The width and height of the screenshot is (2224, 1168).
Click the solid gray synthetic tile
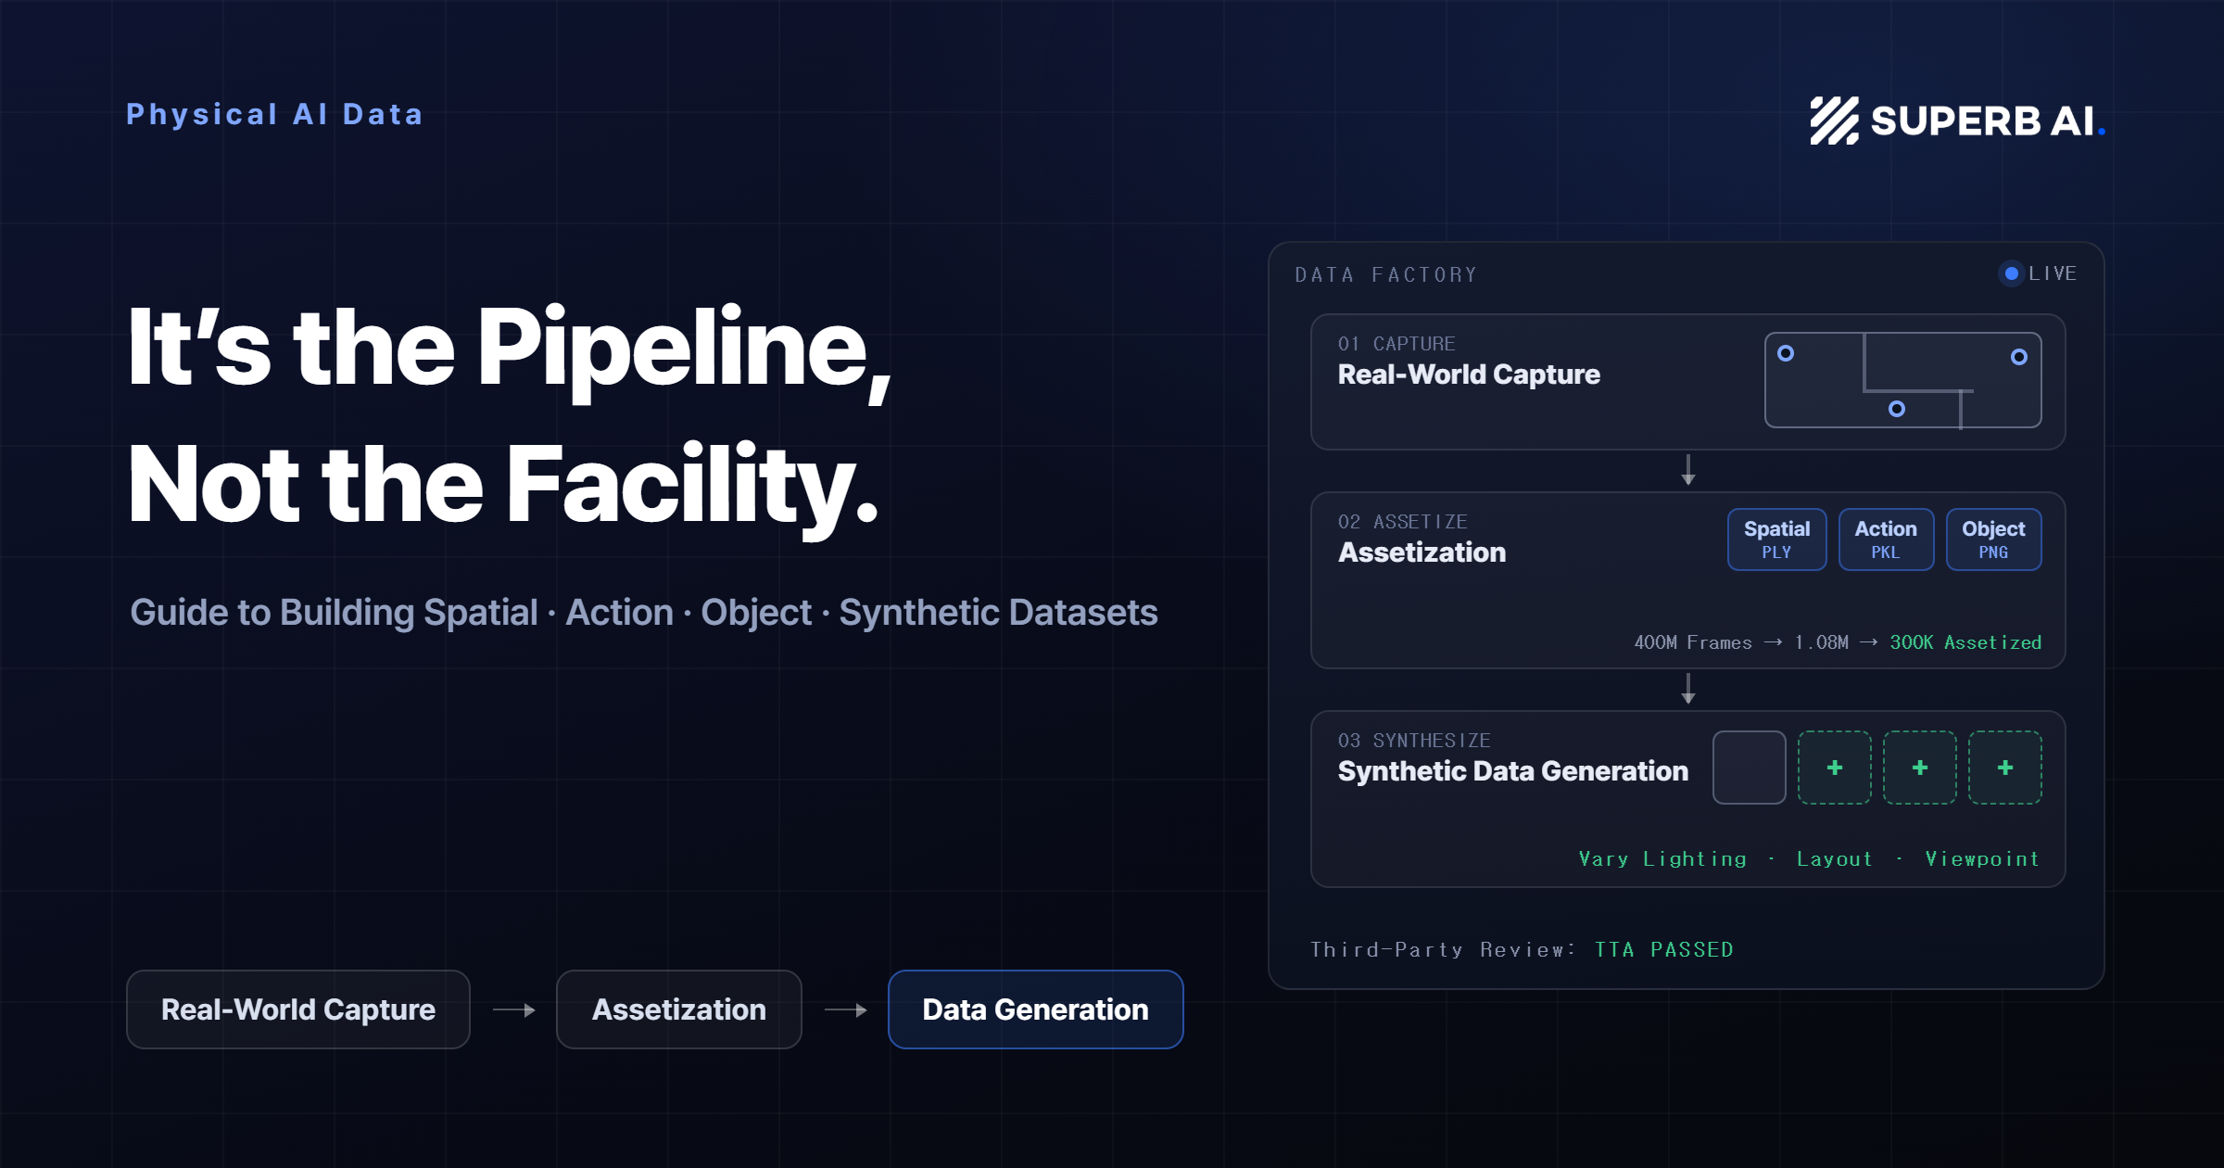(x=1749, y=768)
